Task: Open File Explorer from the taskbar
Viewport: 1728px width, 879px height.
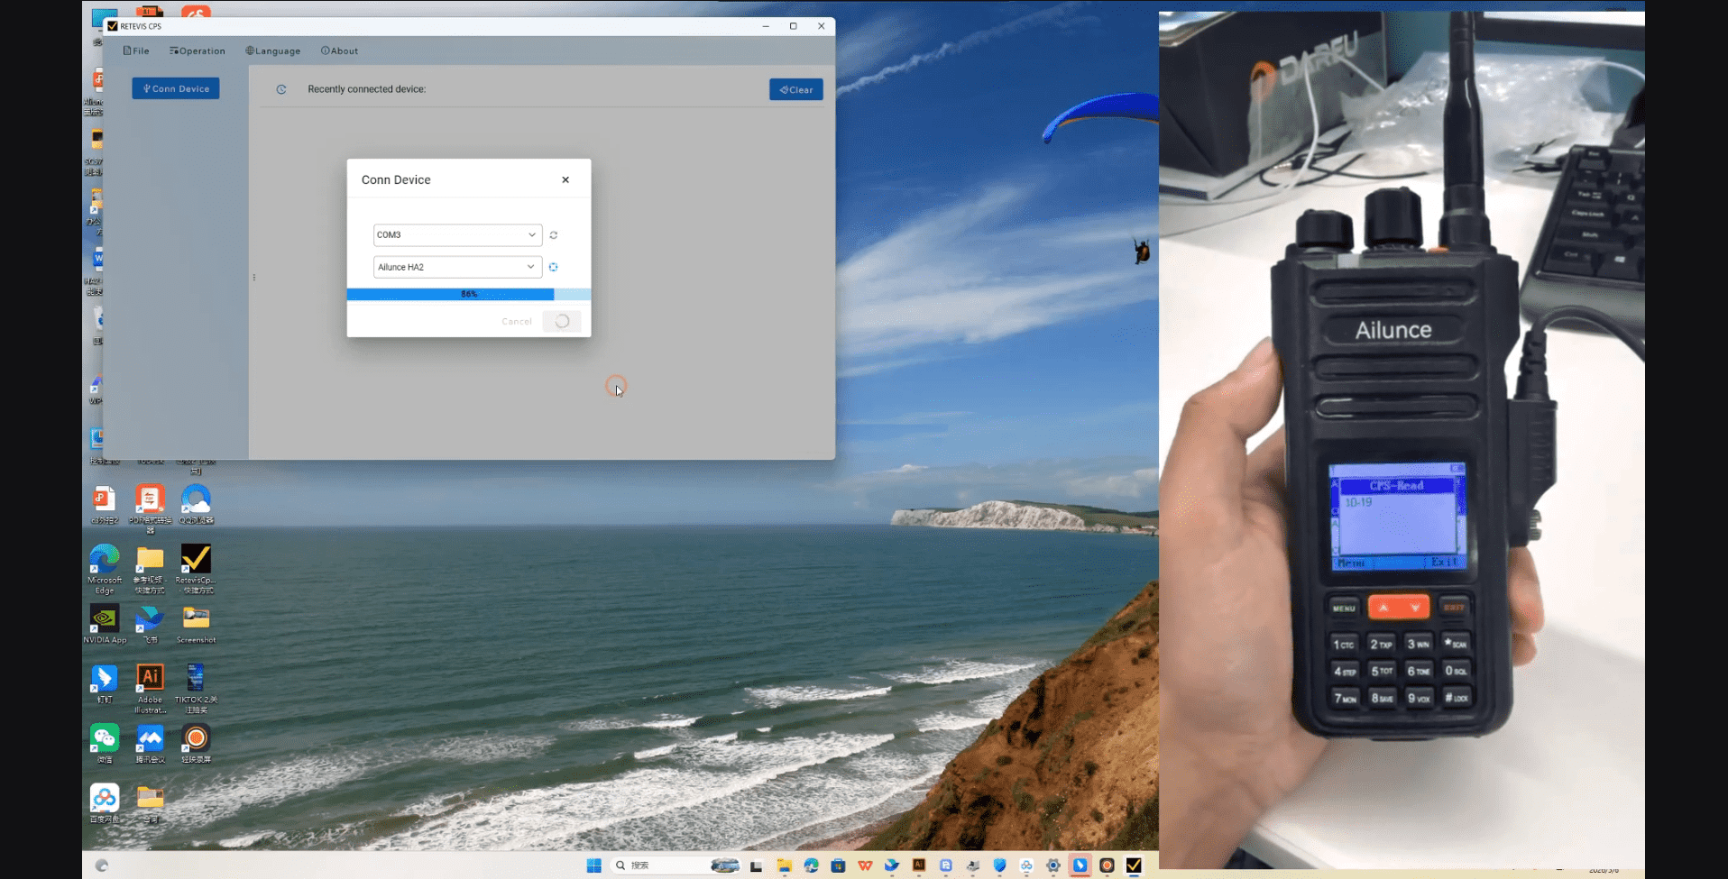Action: coord(784,865)
